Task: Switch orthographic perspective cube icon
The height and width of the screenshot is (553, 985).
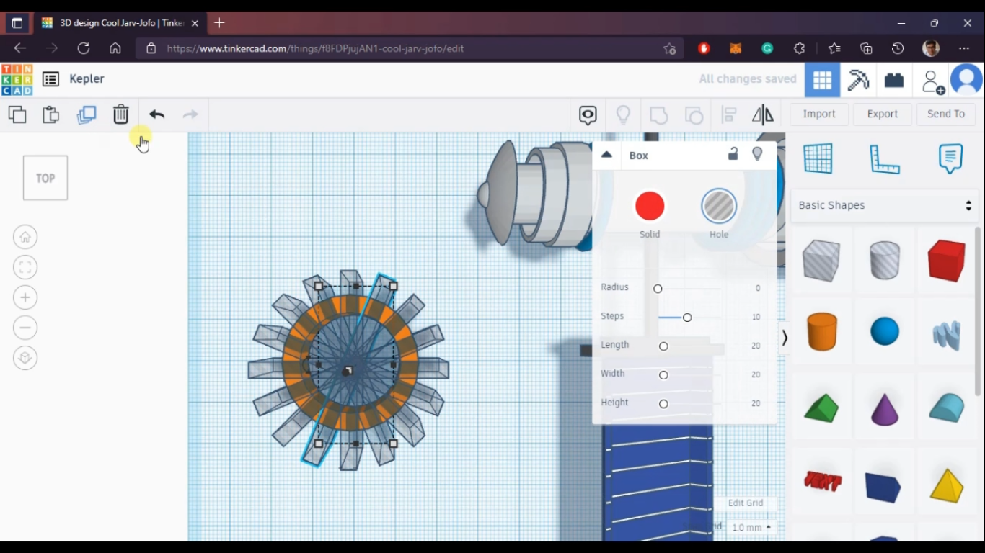Action: pyautogui.click(x=25, y=358)
